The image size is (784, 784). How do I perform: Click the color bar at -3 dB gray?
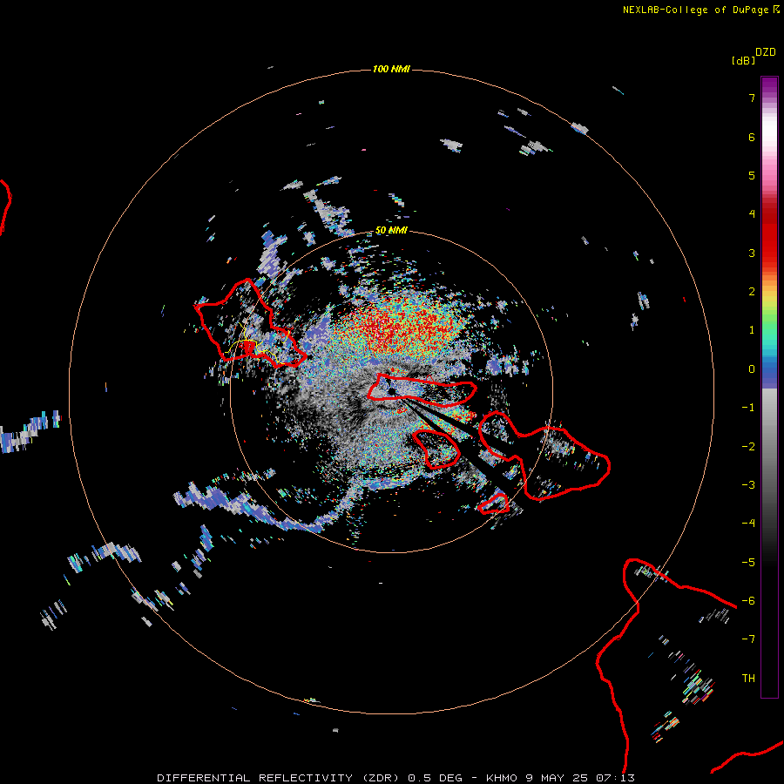(x=769, y=485)
